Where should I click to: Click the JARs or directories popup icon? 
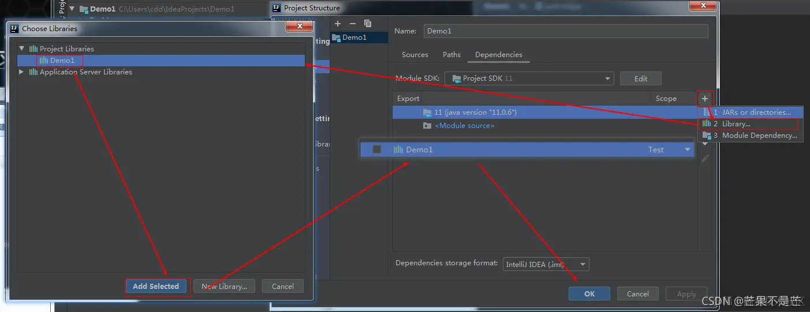(x=707, y=112)
